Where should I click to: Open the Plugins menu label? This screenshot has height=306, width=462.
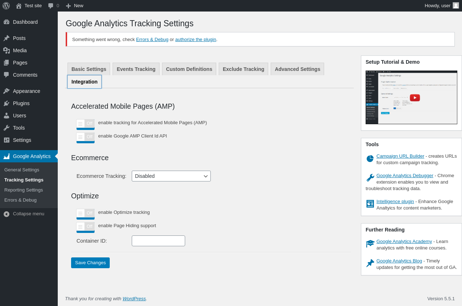pos(21,103)
